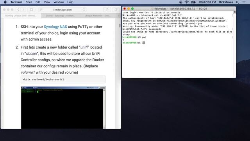Click the screen recording status icon
Image resolution: width=250 pixels, height=141 pixels.
(180, 2)
